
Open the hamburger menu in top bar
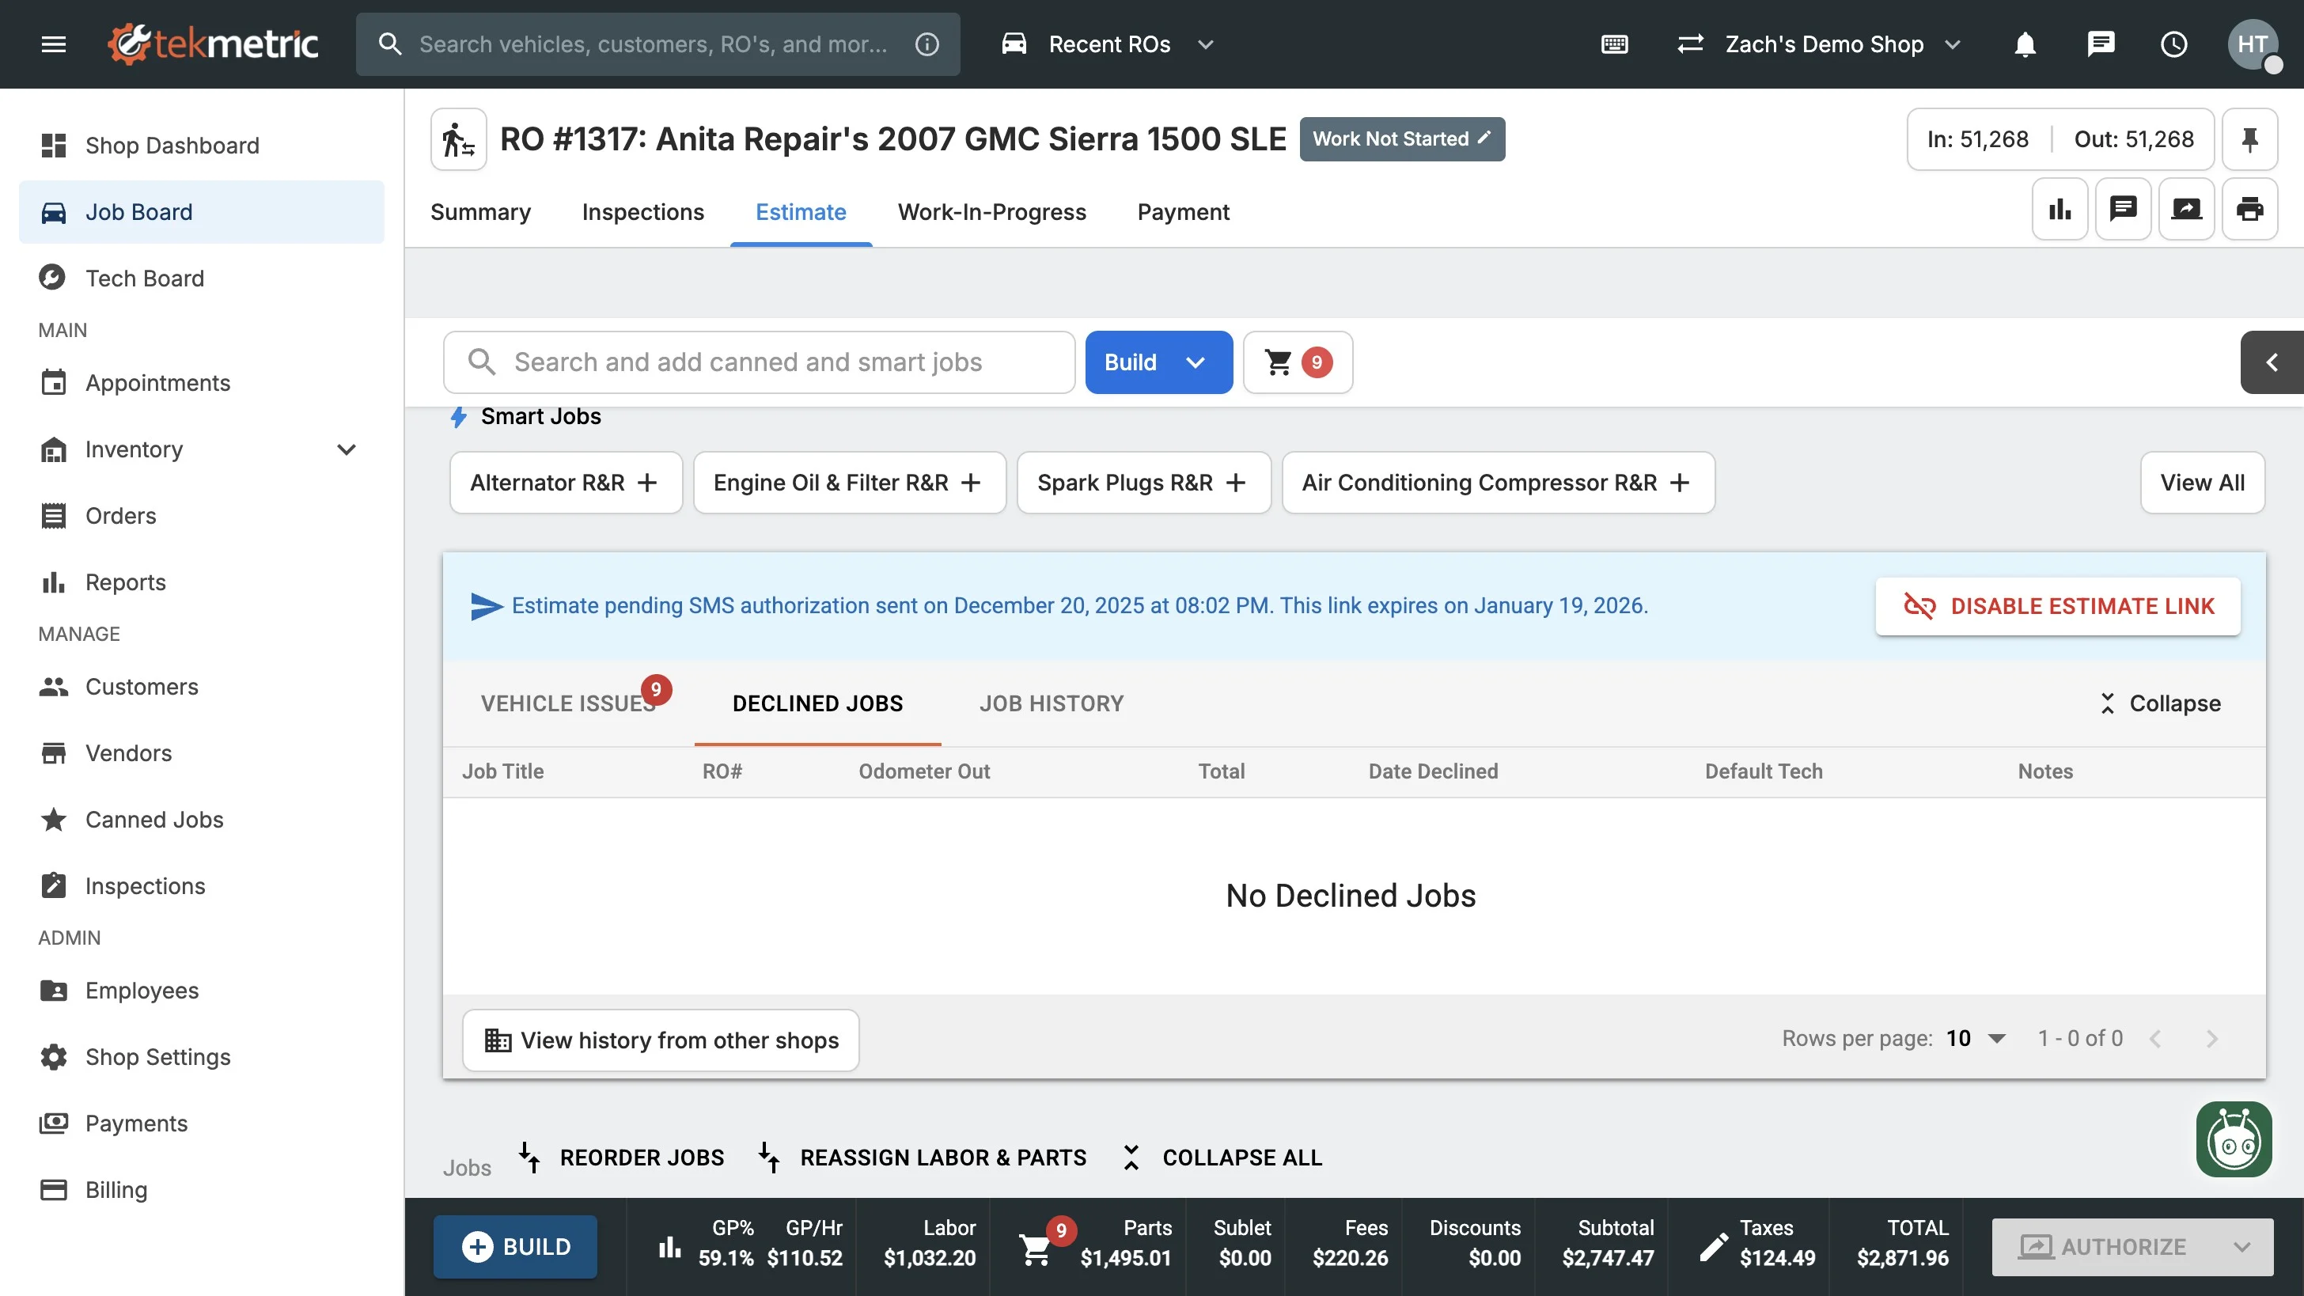tap(54, 44)
